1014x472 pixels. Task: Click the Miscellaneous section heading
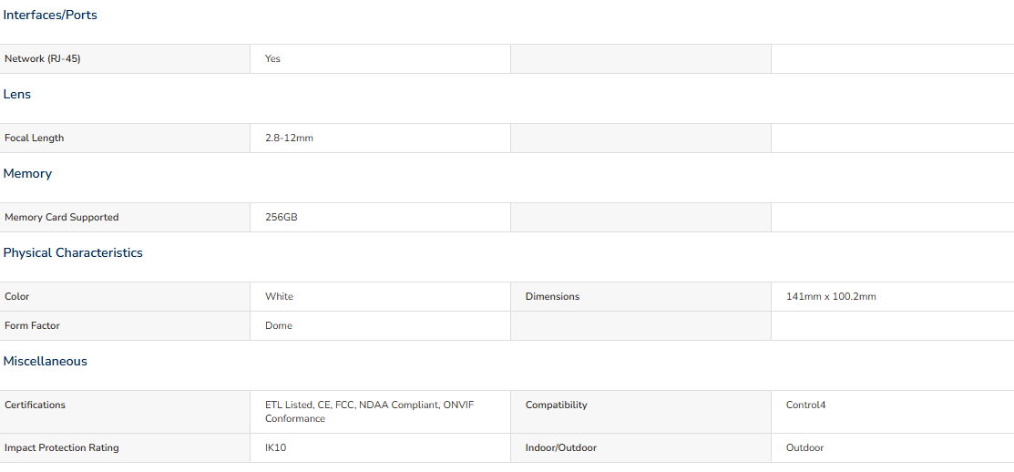[x=46, y=362]
